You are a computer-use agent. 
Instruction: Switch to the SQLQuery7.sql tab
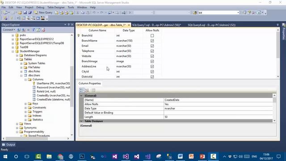(156, 25)
